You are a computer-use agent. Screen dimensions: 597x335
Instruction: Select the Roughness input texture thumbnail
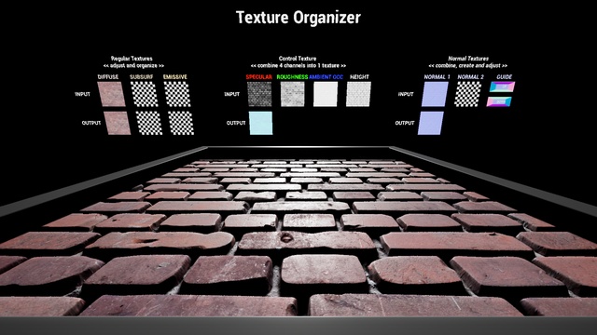(x=292, y=94)
